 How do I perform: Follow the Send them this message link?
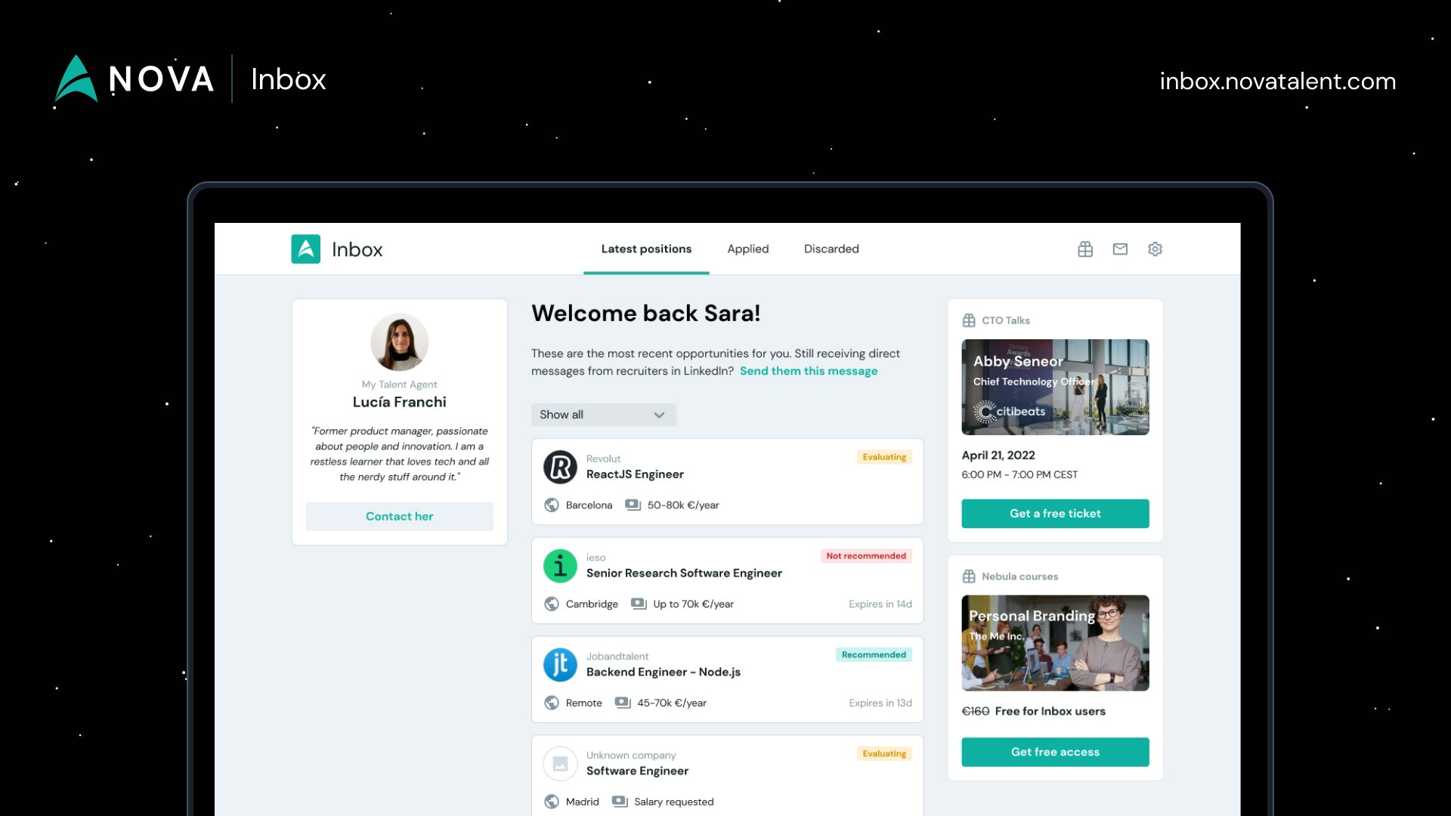(808, 371)
